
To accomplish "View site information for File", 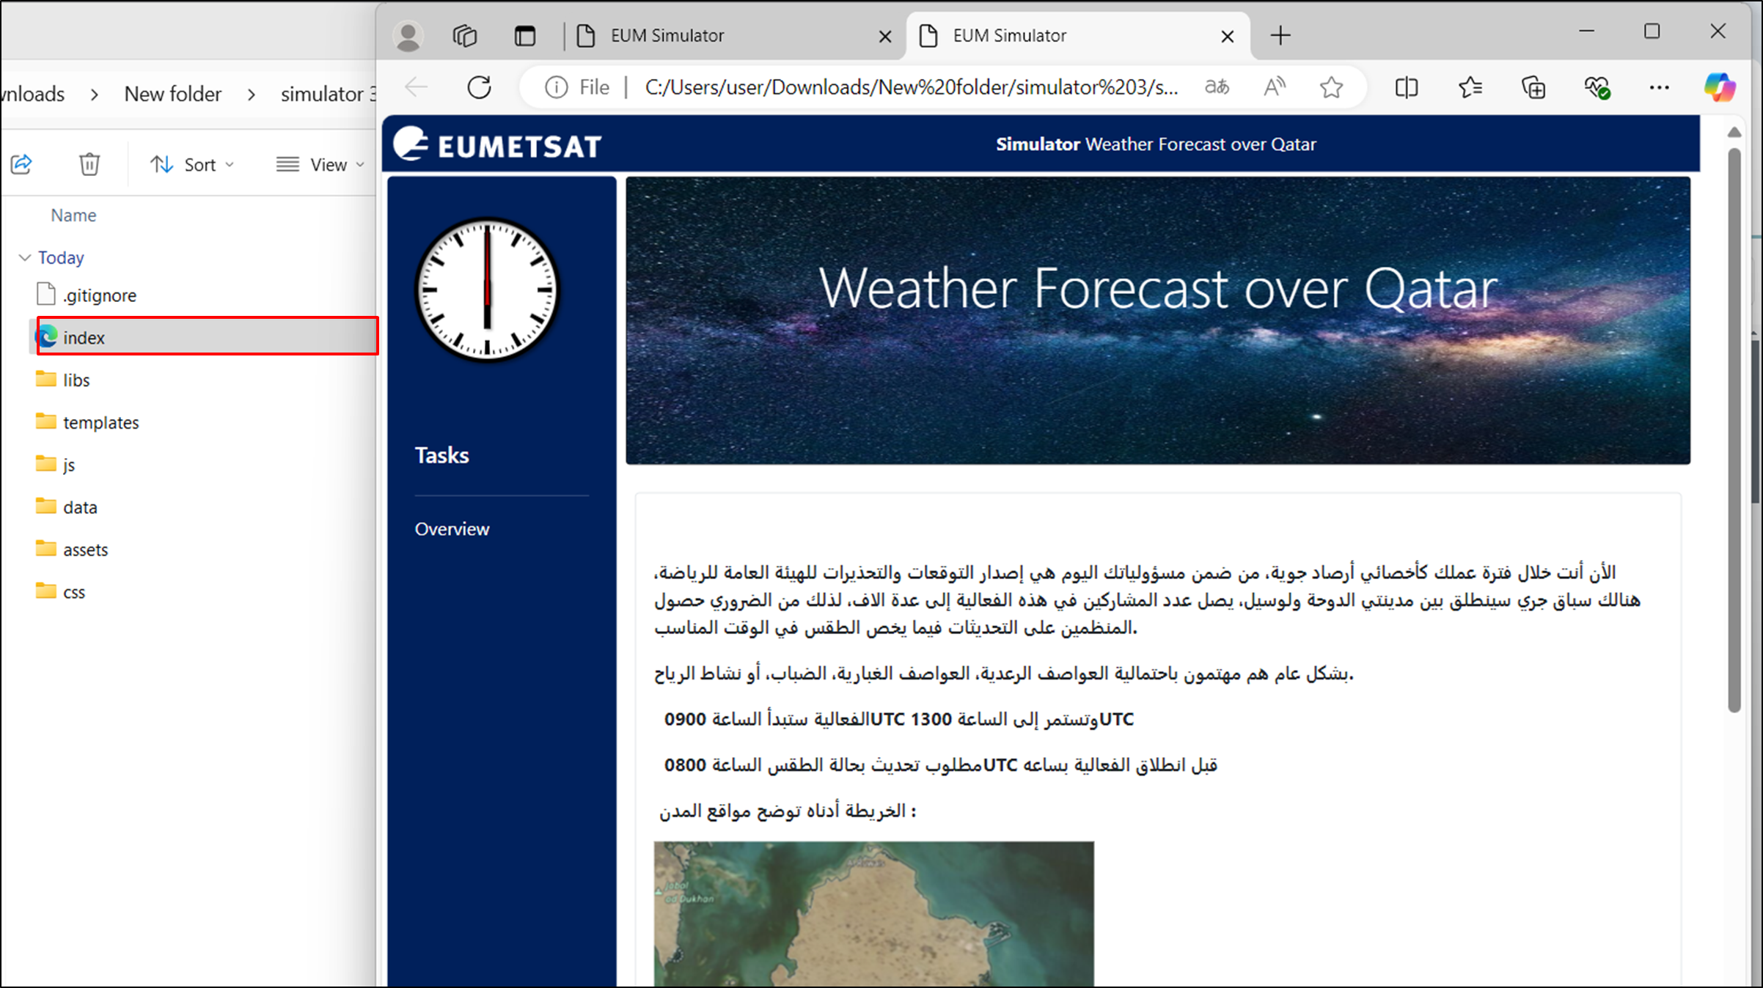I will coord(577,87).
